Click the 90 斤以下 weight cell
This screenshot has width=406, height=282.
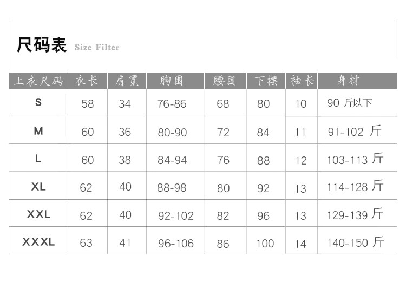[x=350, y=103]
